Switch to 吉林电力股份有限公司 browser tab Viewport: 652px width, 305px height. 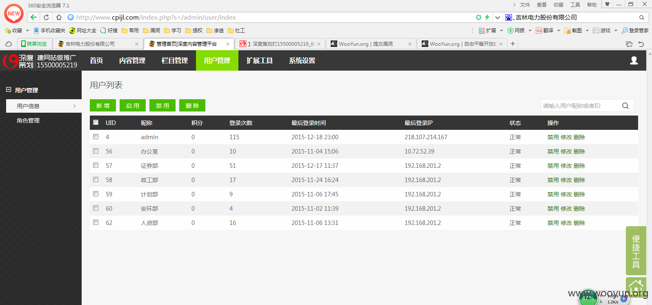(x=98, y=44)
